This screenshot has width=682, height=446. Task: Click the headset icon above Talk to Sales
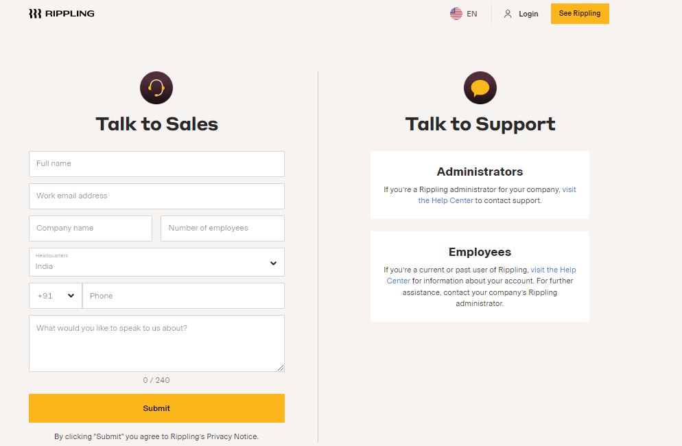coord(156,88)
